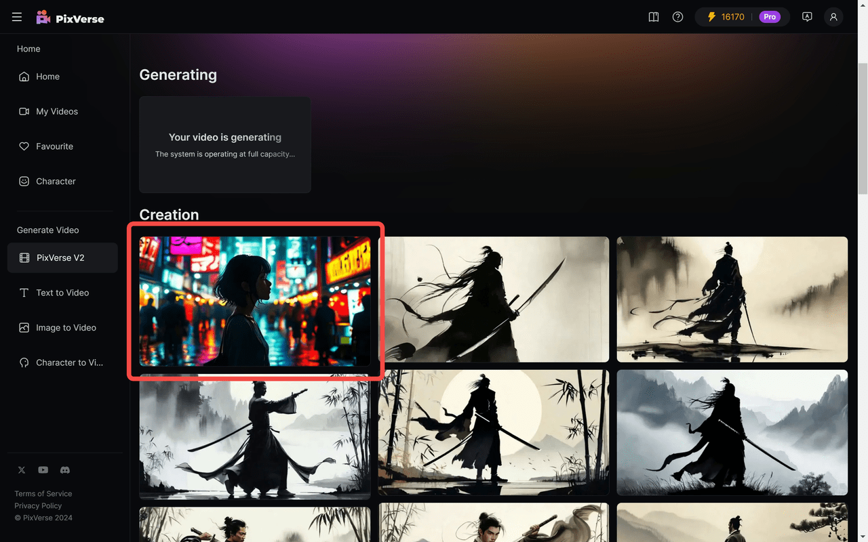Open the help question mark icon
The width and height of the screenshot is (868, 542).
[x=677, y=16]
